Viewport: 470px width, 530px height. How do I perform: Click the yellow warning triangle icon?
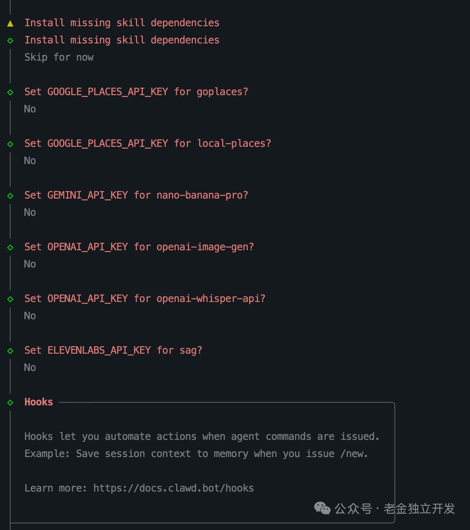pos(10,24)
